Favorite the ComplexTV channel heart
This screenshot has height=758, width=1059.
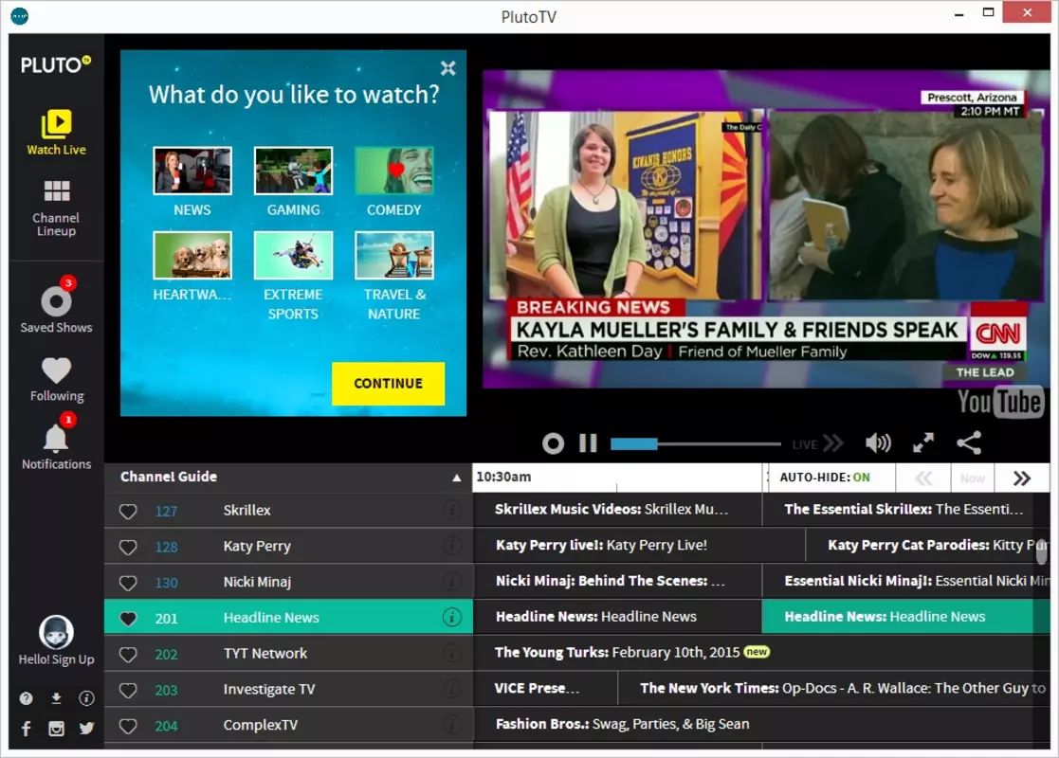click(128, 727)
